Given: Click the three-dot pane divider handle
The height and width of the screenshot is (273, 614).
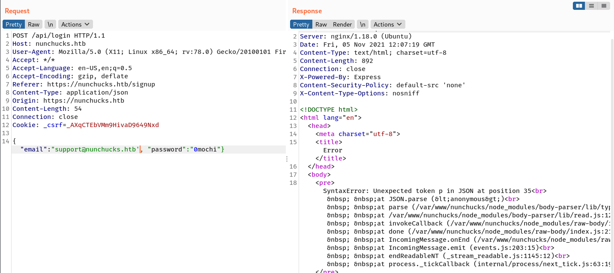Looking at the screenshot, I should pos(287,159).
